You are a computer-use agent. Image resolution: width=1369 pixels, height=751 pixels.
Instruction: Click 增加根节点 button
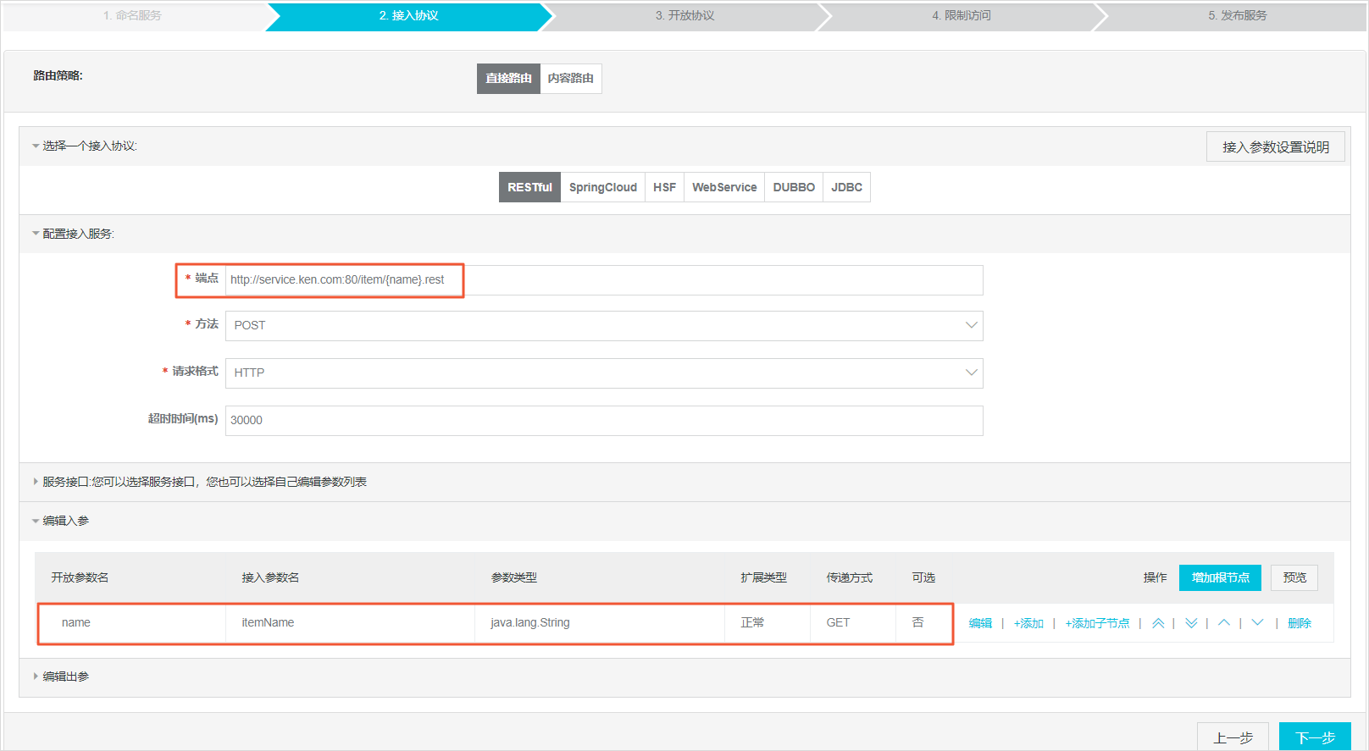click(1220, 577)
